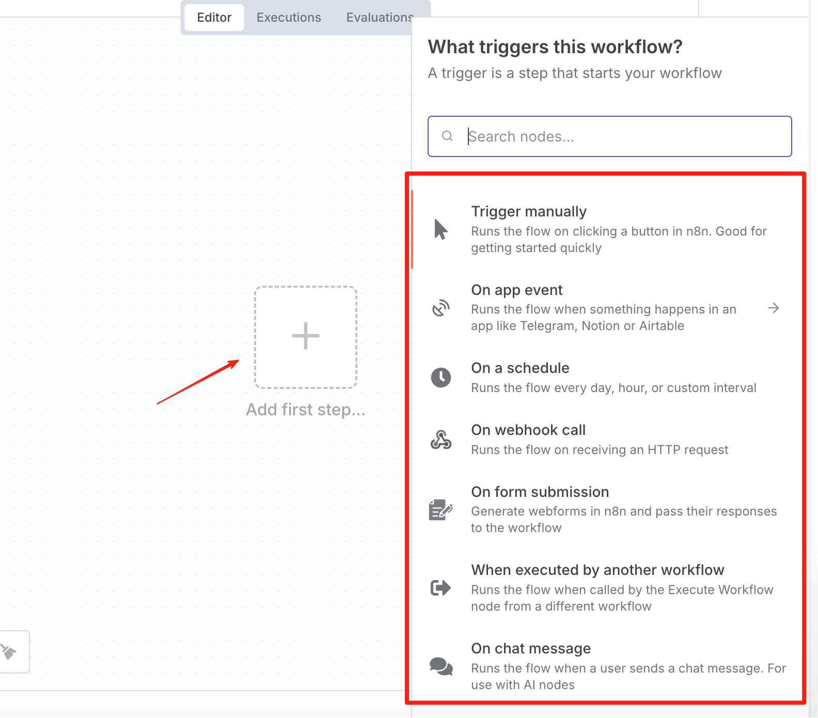Screen dimensions: 818x718
Task: Select When executed by another workflow title
Action: click(x=597, y=570)
